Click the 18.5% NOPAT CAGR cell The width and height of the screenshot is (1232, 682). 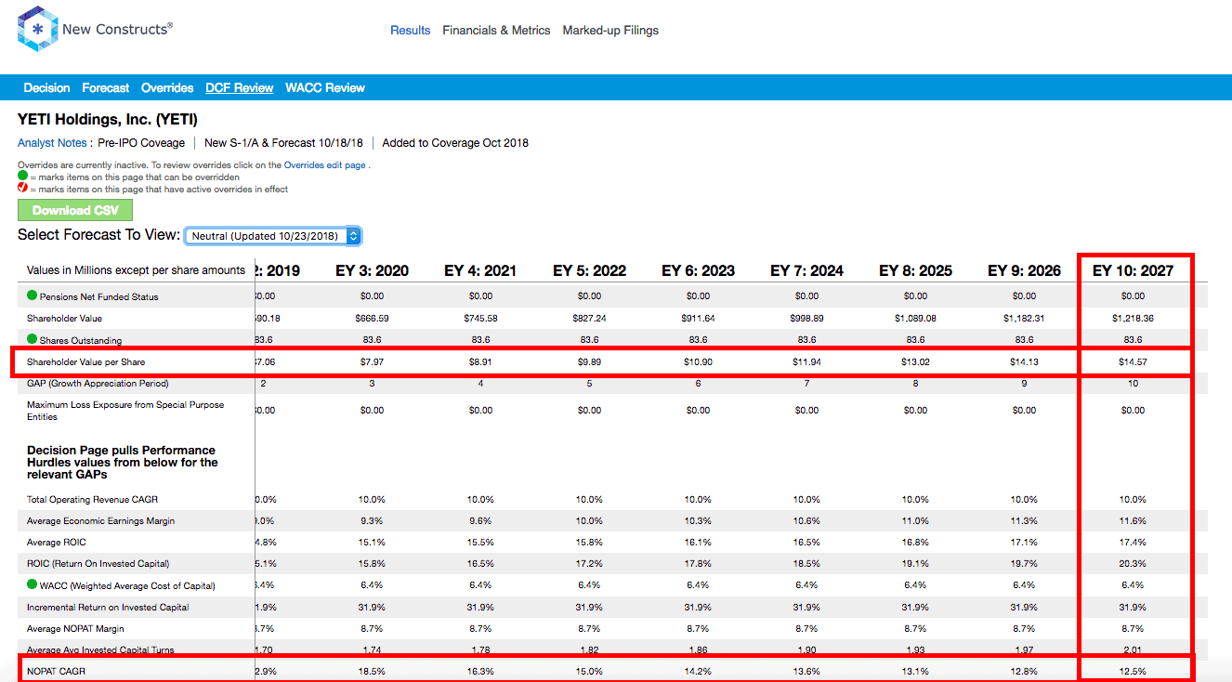click(372, 671)
